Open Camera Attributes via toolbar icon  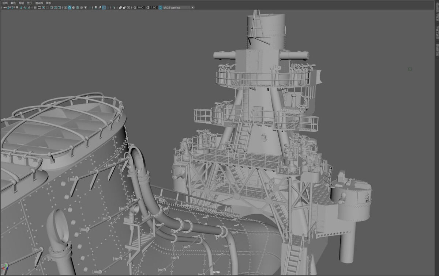13,7
